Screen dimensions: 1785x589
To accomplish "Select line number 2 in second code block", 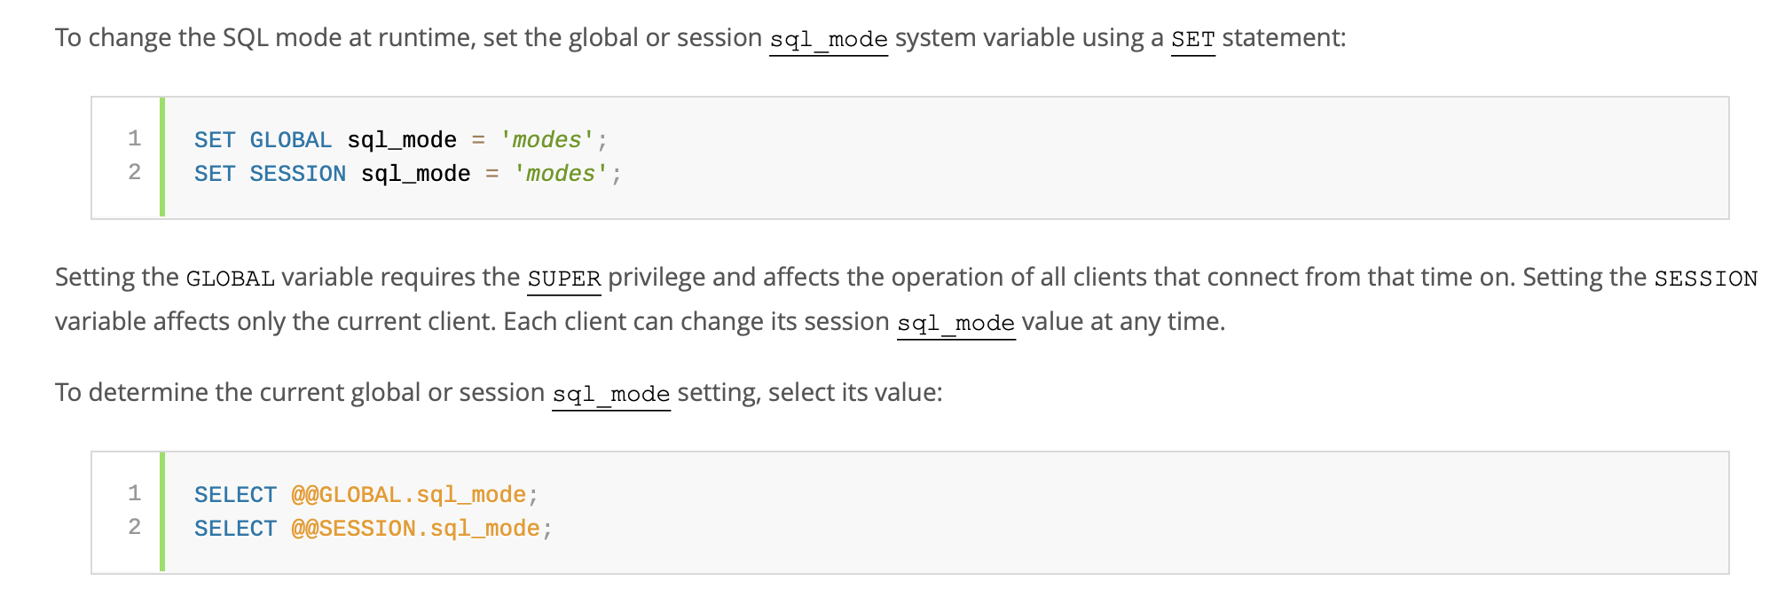I will pyautogui.click(x=135, y=528).
